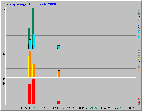The image size is (142, 111).
Task: Click the cyan Pages bar for day 6
Action: [30, 44]
